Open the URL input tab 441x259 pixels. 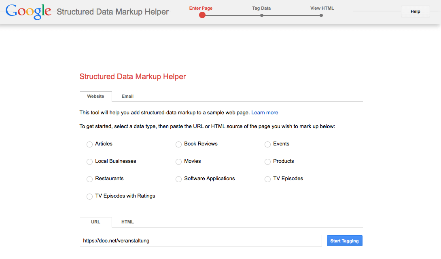95,222
